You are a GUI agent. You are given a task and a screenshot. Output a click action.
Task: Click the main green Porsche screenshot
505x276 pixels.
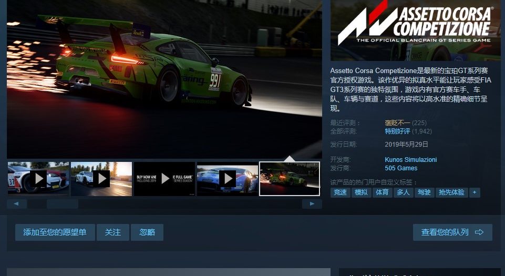(164, 79)
